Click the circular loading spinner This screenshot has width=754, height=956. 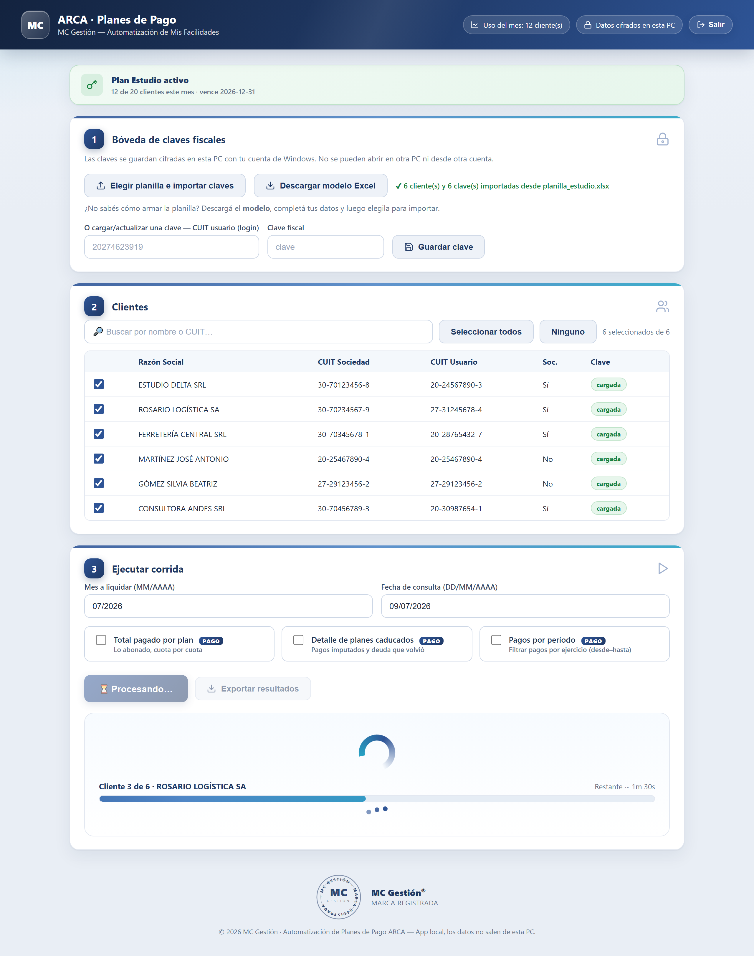click(x=377, y=752)
